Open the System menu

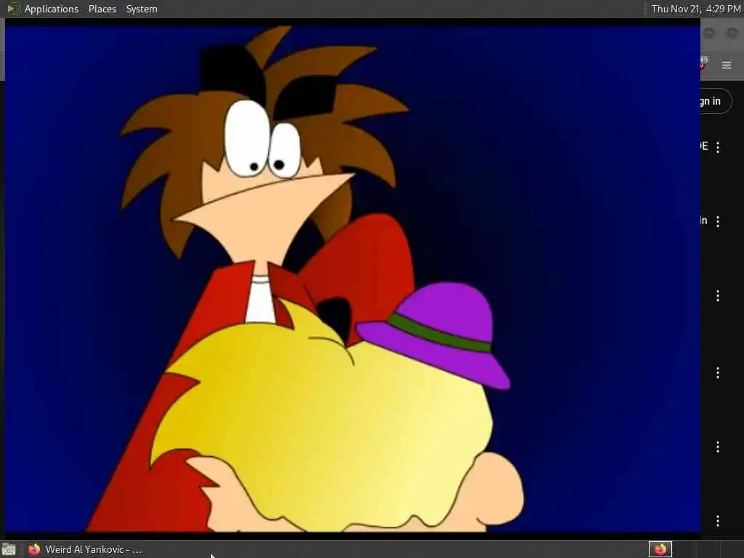142,9
